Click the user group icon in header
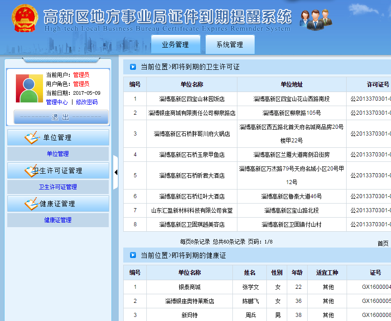The width and height of the screenshot is (391, 321). [x=316, y=19]
